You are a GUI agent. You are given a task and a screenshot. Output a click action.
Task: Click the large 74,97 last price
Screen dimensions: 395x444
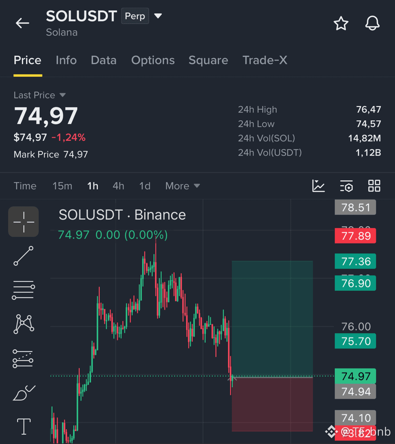(x=45, y=116)
